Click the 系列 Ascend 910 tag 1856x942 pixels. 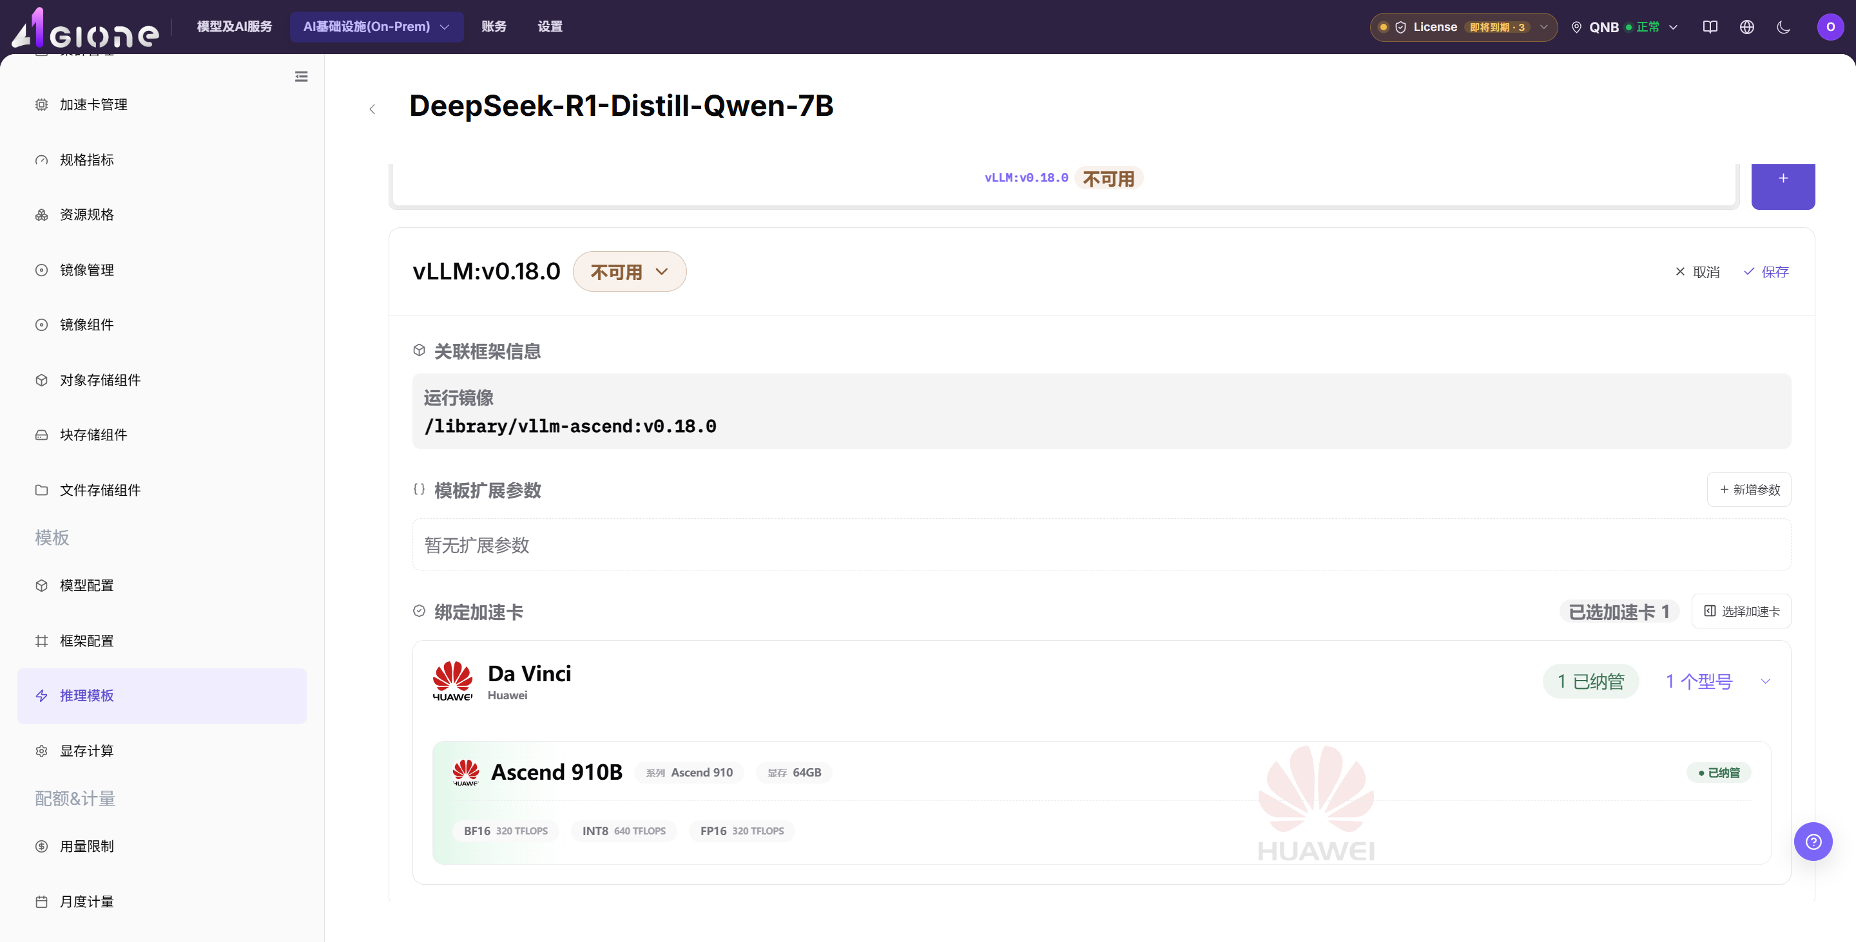[689, 772]
